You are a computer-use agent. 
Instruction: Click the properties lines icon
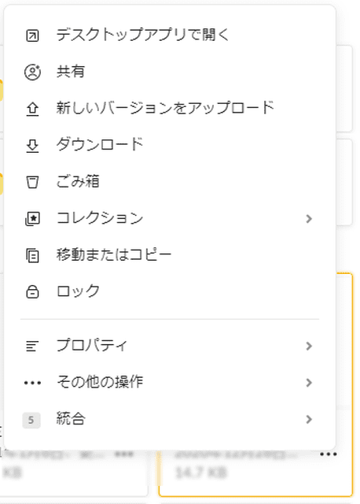click(31, 346)
